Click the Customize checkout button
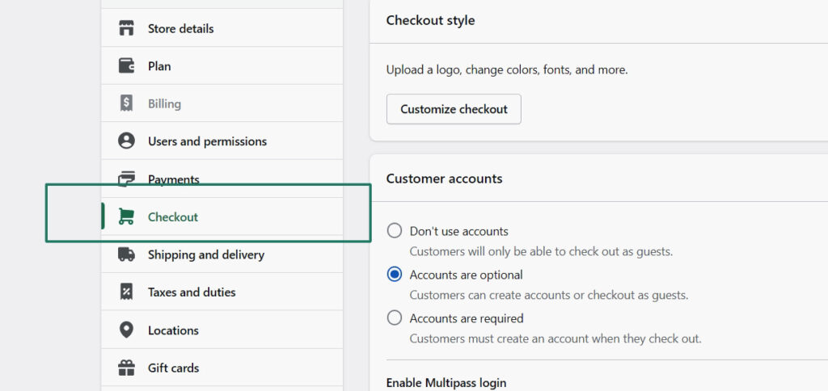828x391 pixels. tap(454, 109)
